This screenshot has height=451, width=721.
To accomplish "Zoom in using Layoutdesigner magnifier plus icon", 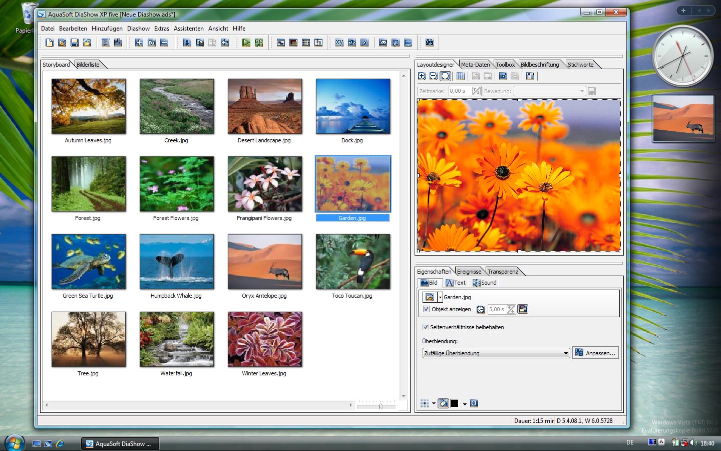I will tap(422, 76).
